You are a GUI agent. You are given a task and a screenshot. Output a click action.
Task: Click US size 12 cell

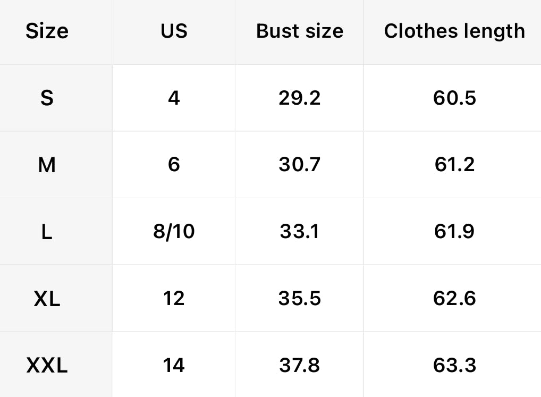coord(174,299)
